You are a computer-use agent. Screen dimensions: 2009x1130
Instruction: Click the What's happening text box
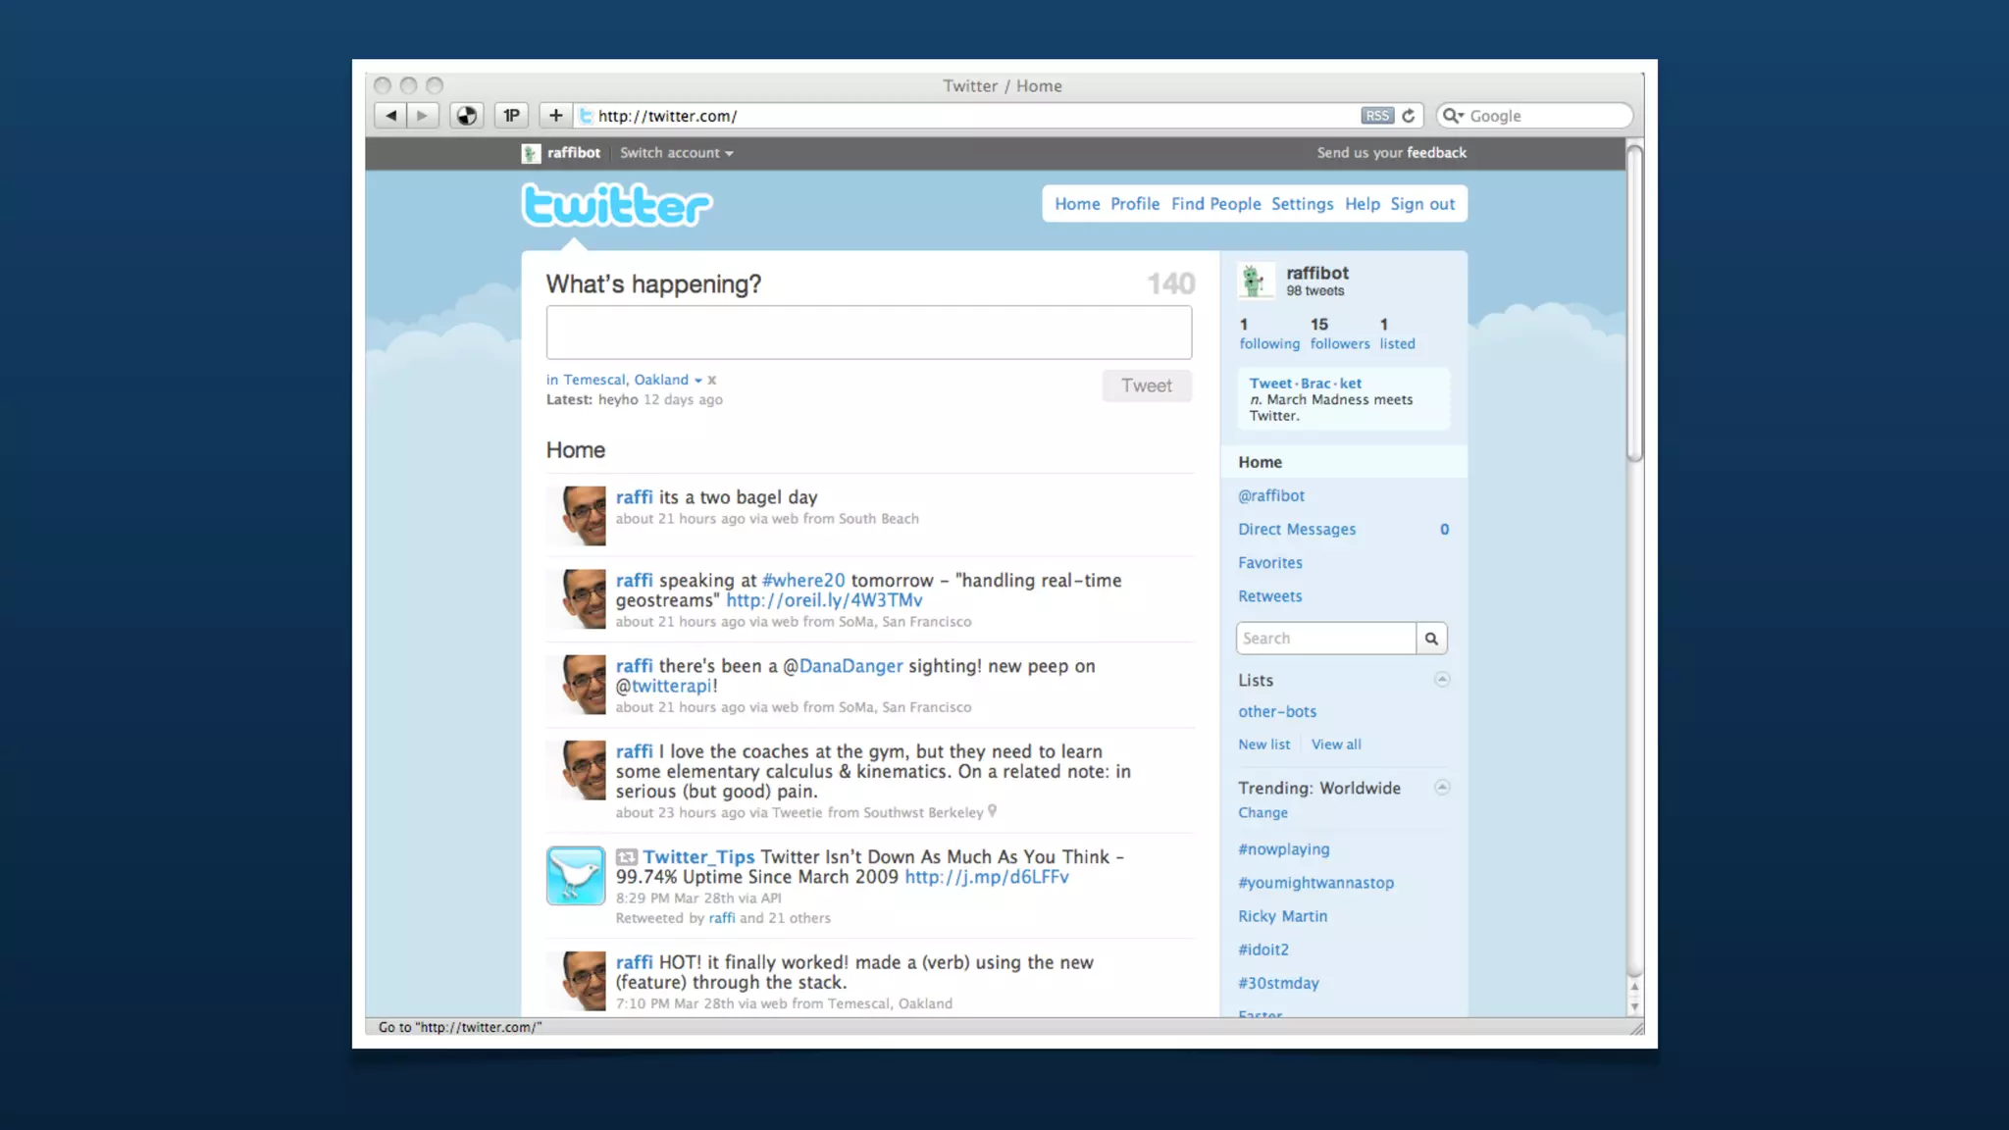(868, 333)
